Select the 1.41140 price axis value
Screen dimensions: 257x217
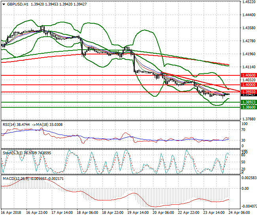coord(249,67)
